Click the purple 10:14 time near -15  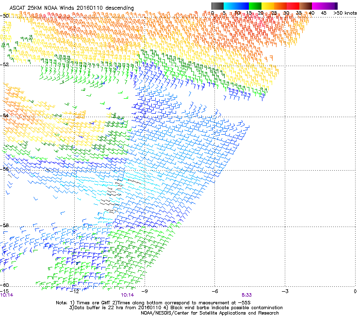pos(7,295)
